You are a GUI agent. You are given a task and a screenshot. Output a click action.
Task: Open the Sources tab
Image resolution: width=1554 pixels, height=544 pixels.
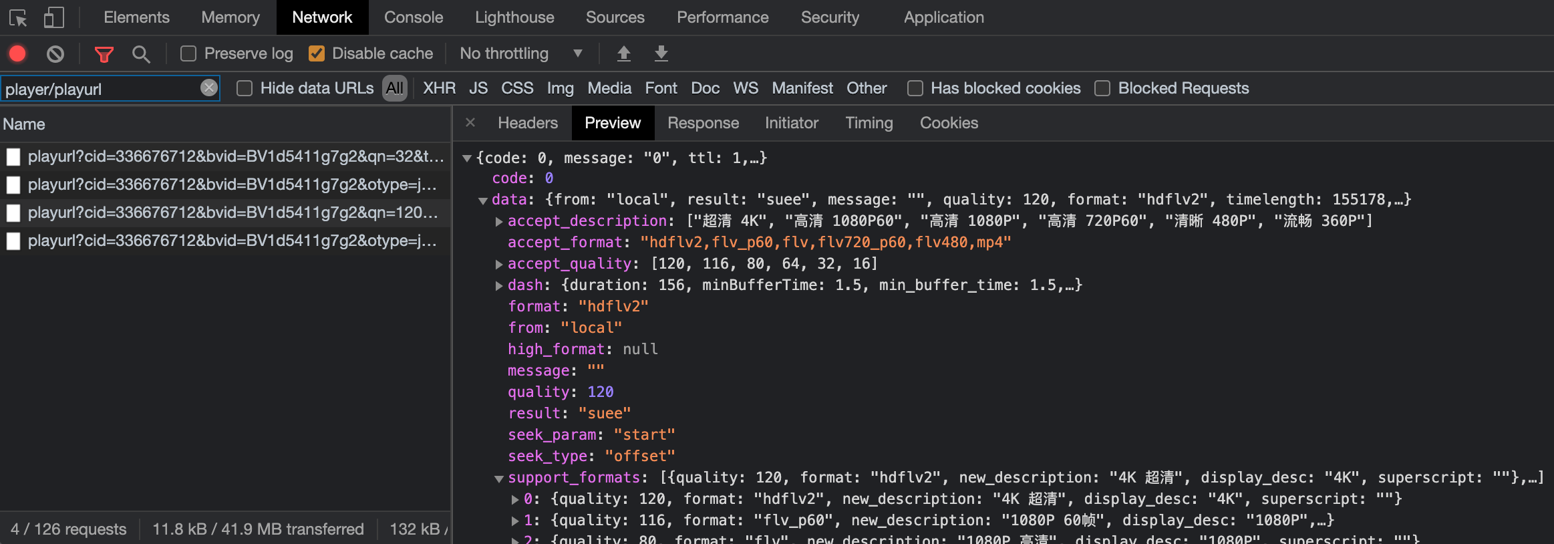(615, 17)
